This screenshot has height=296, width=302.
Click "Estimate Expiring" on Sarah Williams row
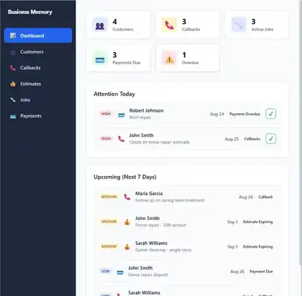(x=258, y=246)
